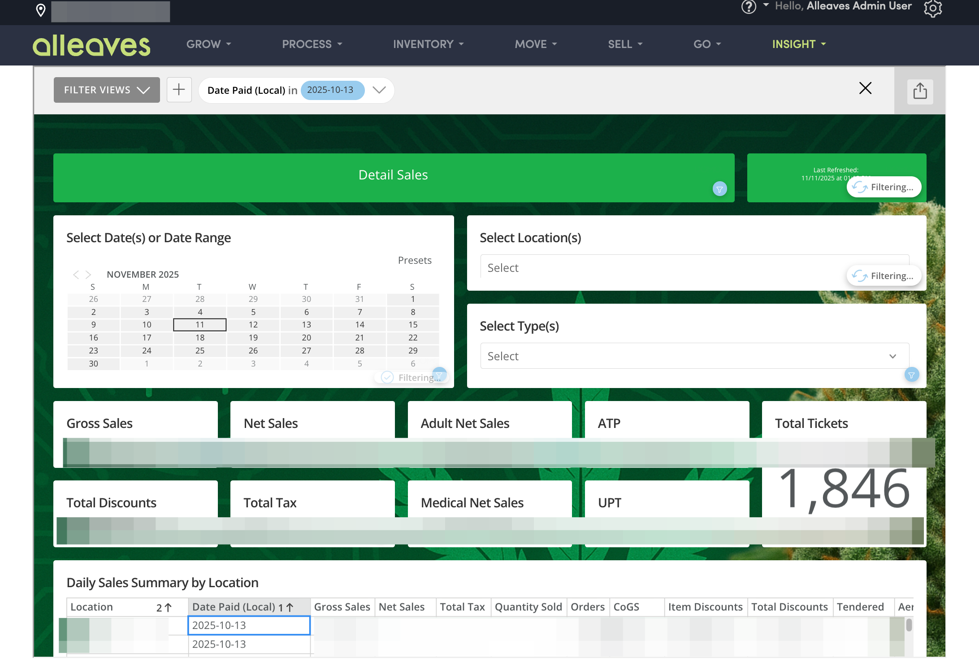Click the UPT card
The width and height of the screenshot is (979, 663).
point(667,513)
